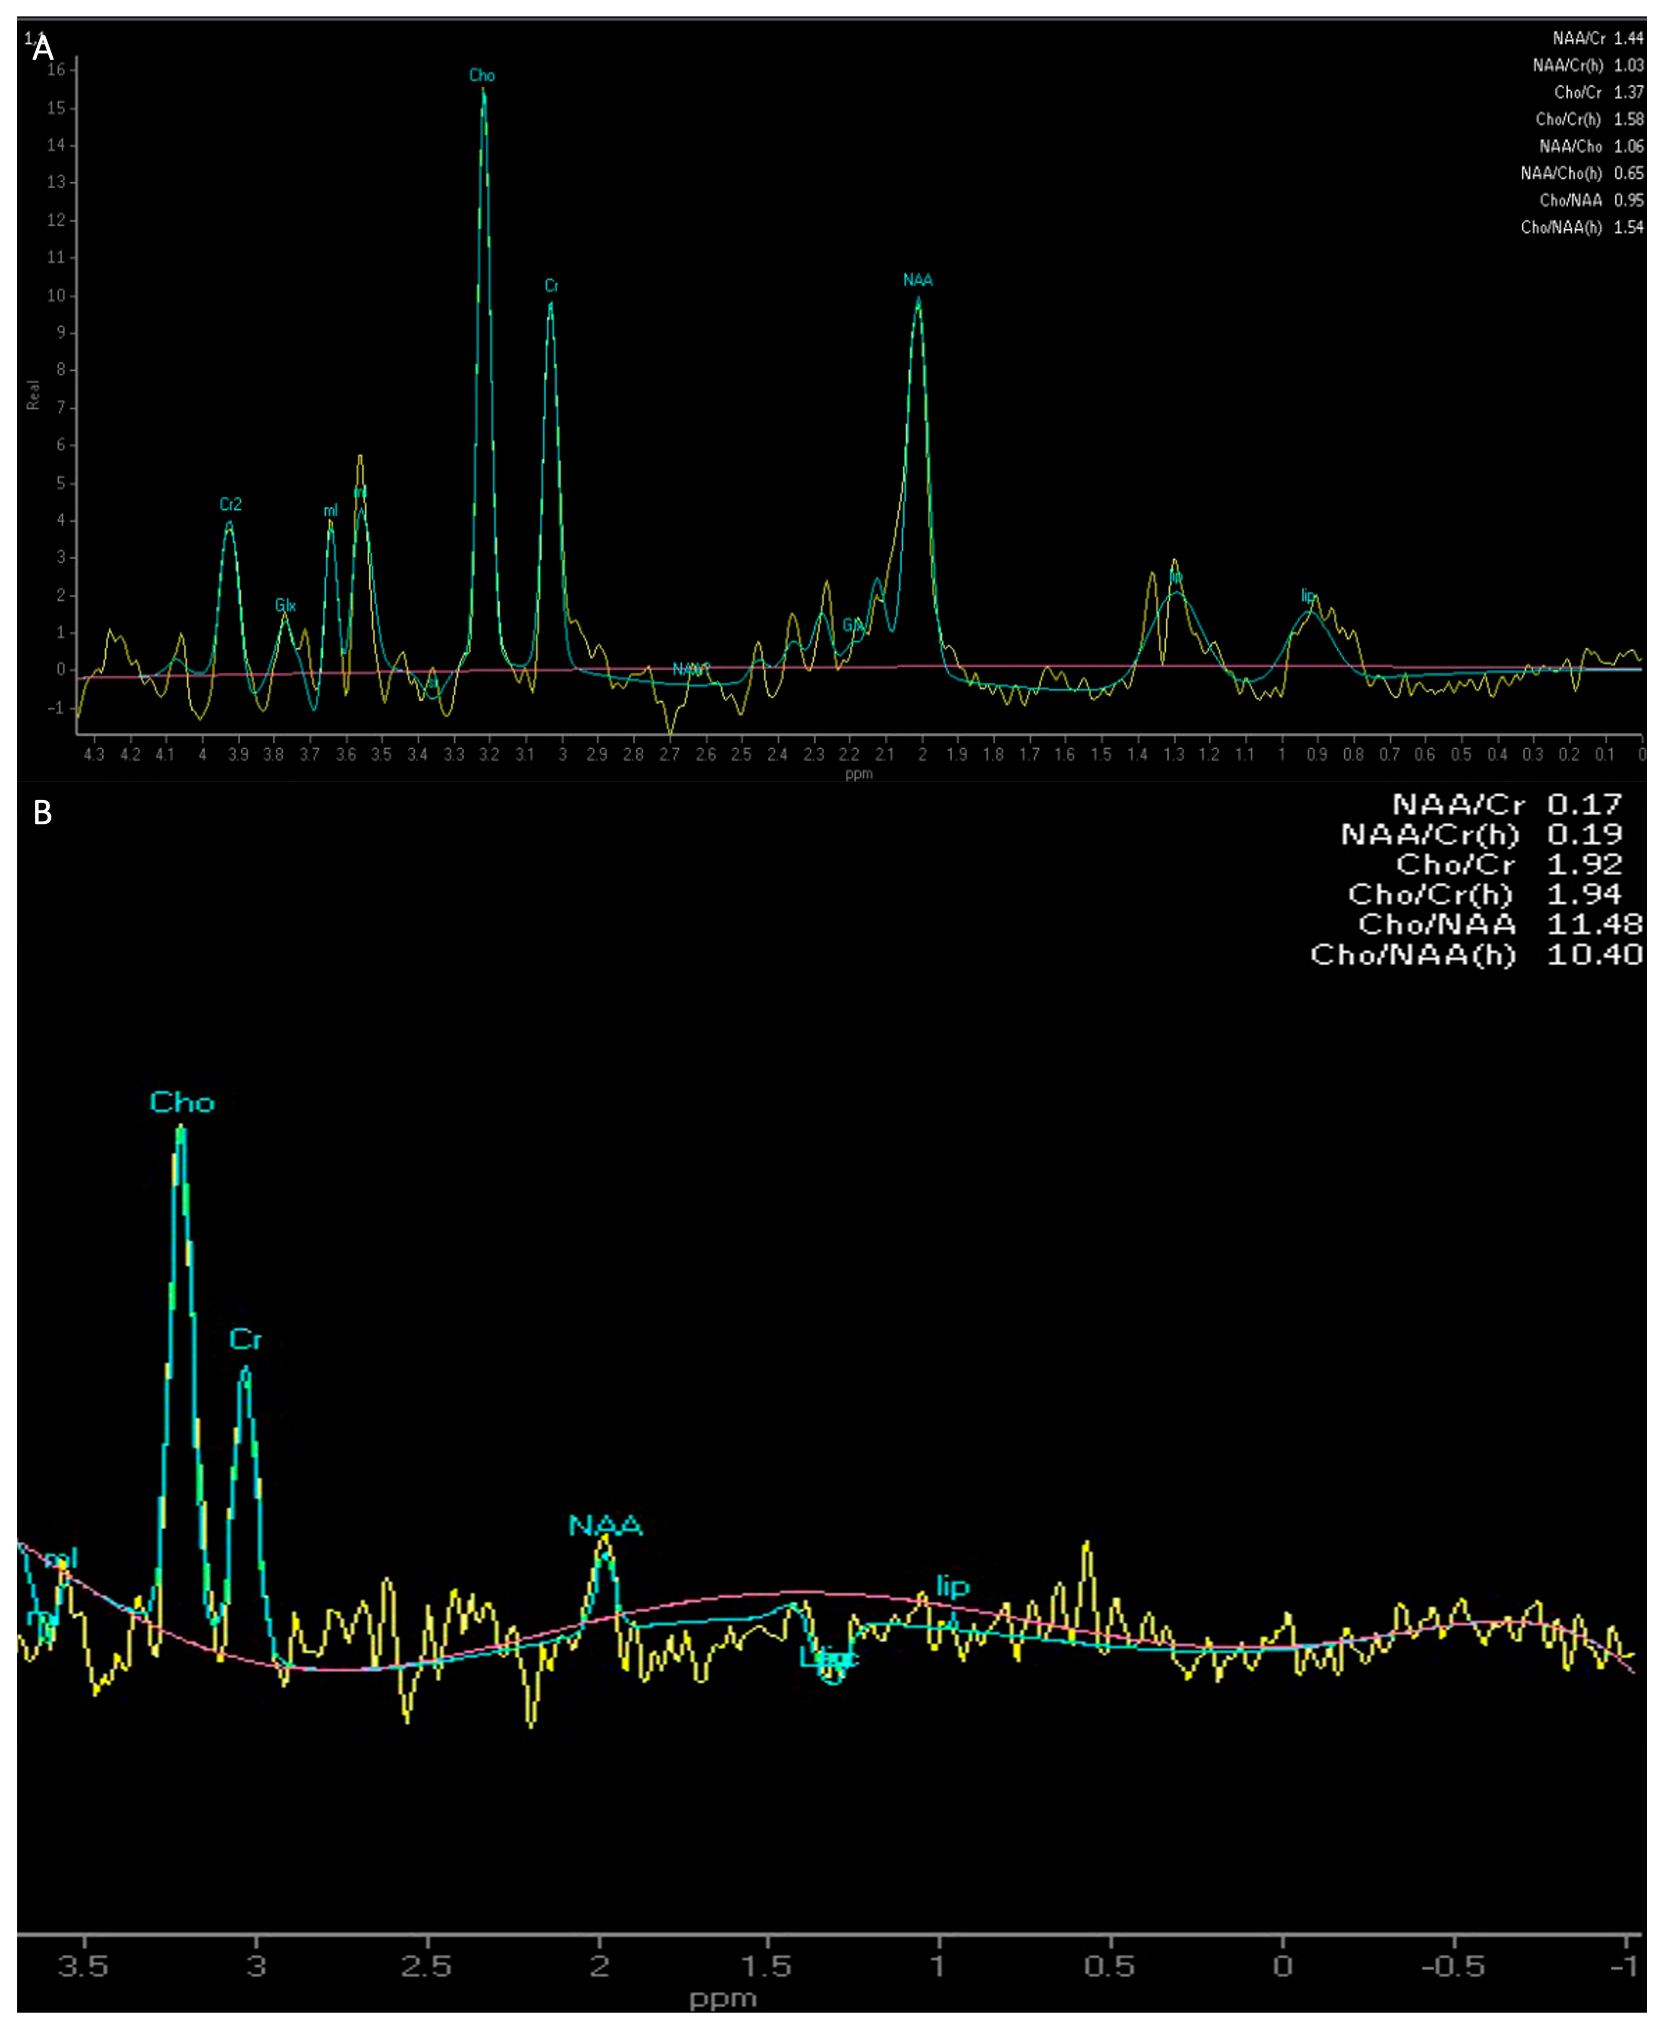Click the NAA peak label in panel B
This screenshot has width=1664, height=2029.
(x=605, y=1525)
